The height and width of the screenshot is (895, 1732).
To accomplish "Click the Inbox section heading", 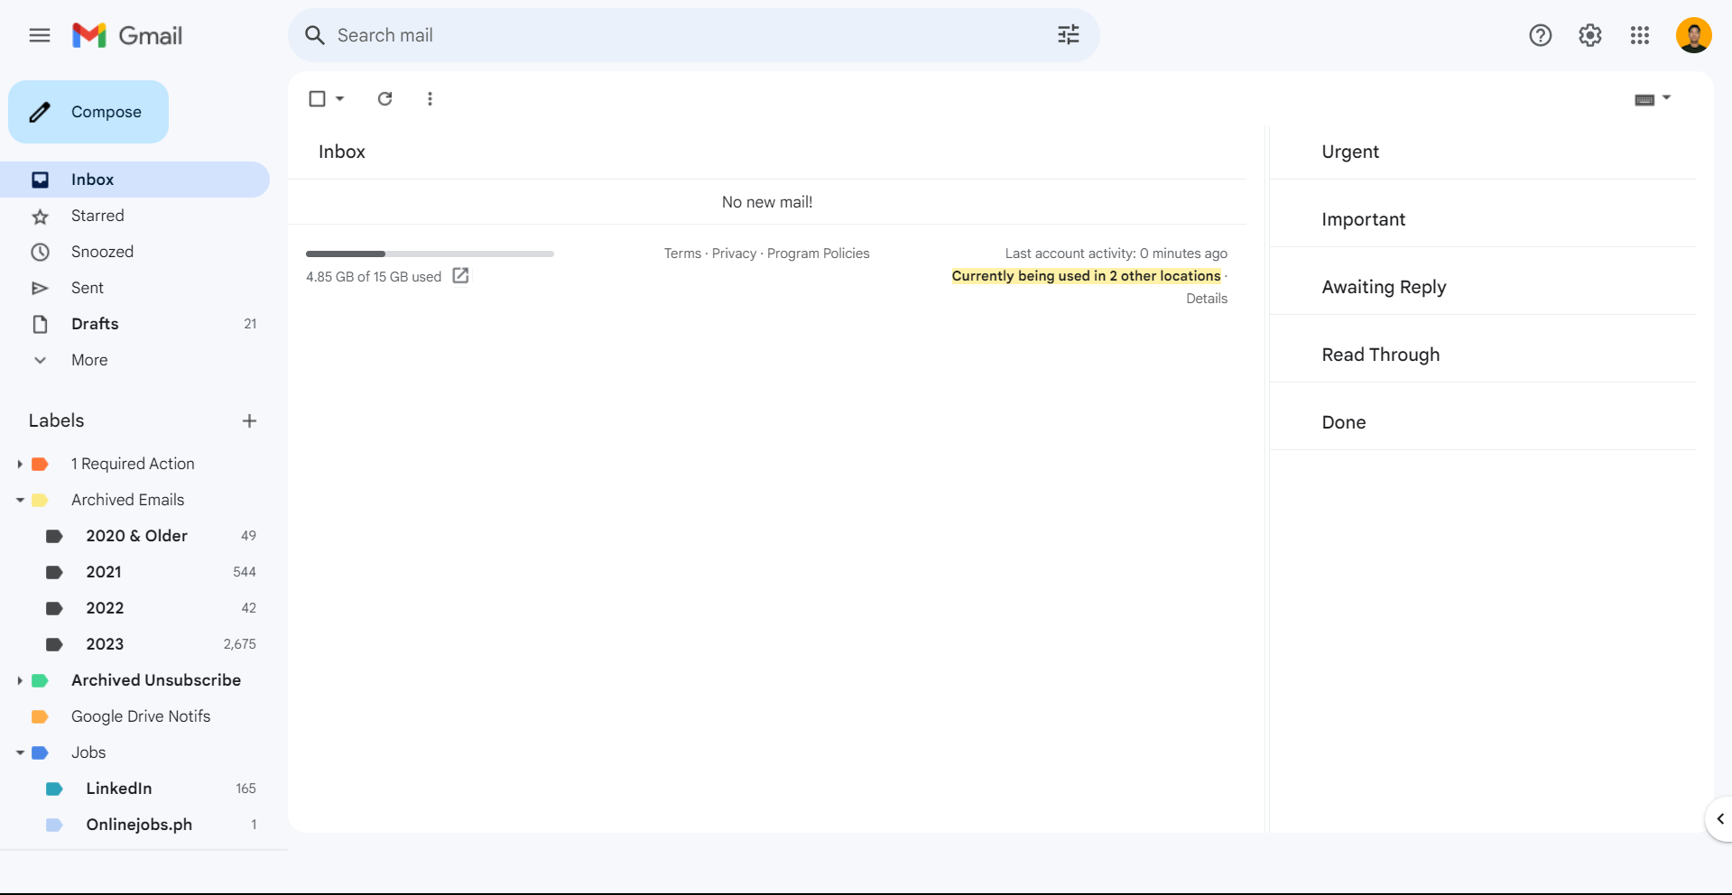I will (x=342, y=152).
